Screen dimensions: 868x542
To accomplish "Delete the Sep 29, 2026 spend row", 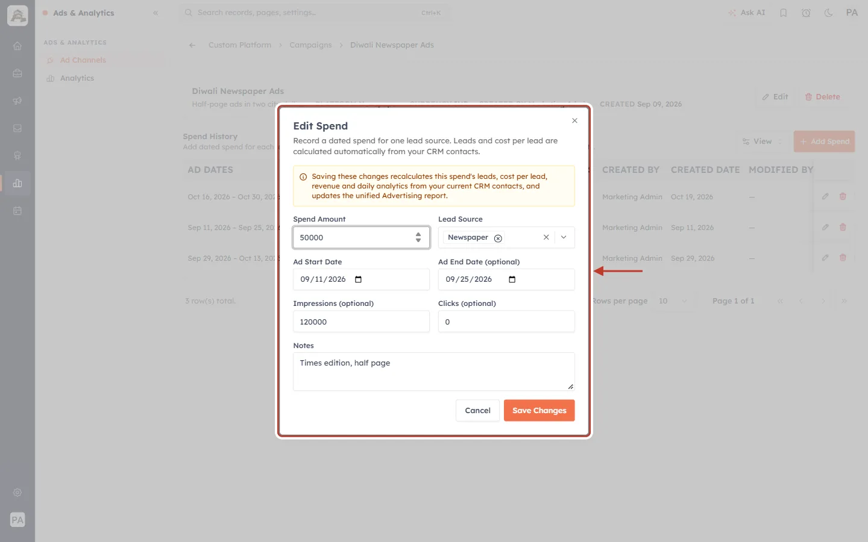I will point(843,258).
